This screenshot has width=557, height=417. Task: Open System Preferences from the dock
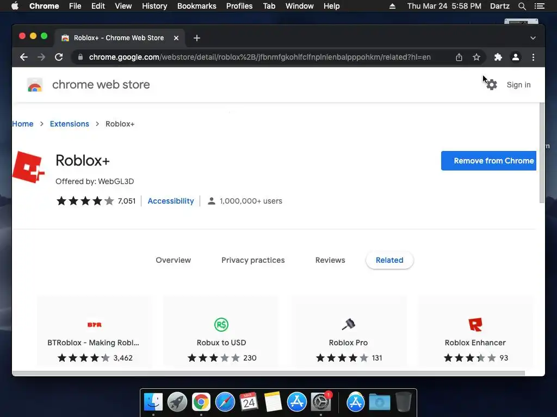pos(321,402)
